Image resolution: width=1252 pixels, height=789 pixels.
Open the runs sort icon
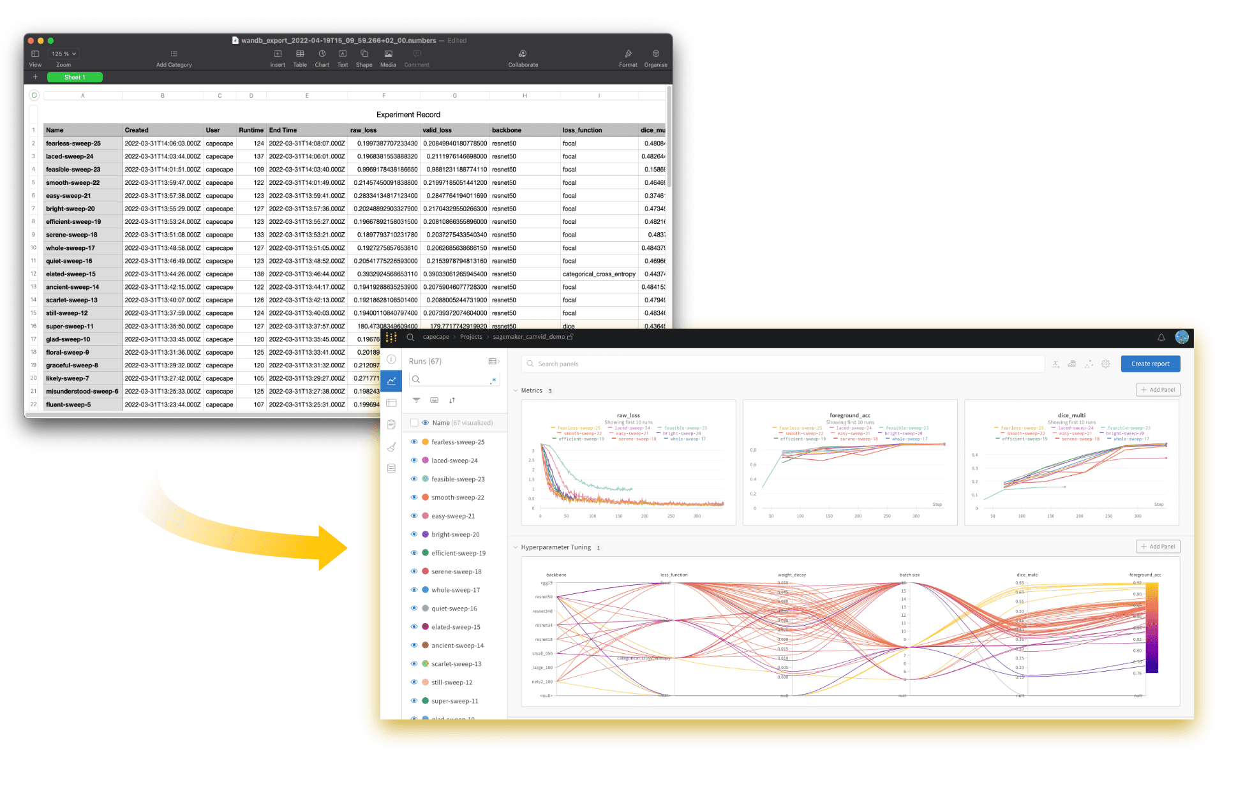(x=452, y=401)
